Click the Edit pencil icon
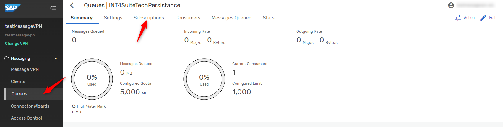The image size is (503, 127). 483,18
